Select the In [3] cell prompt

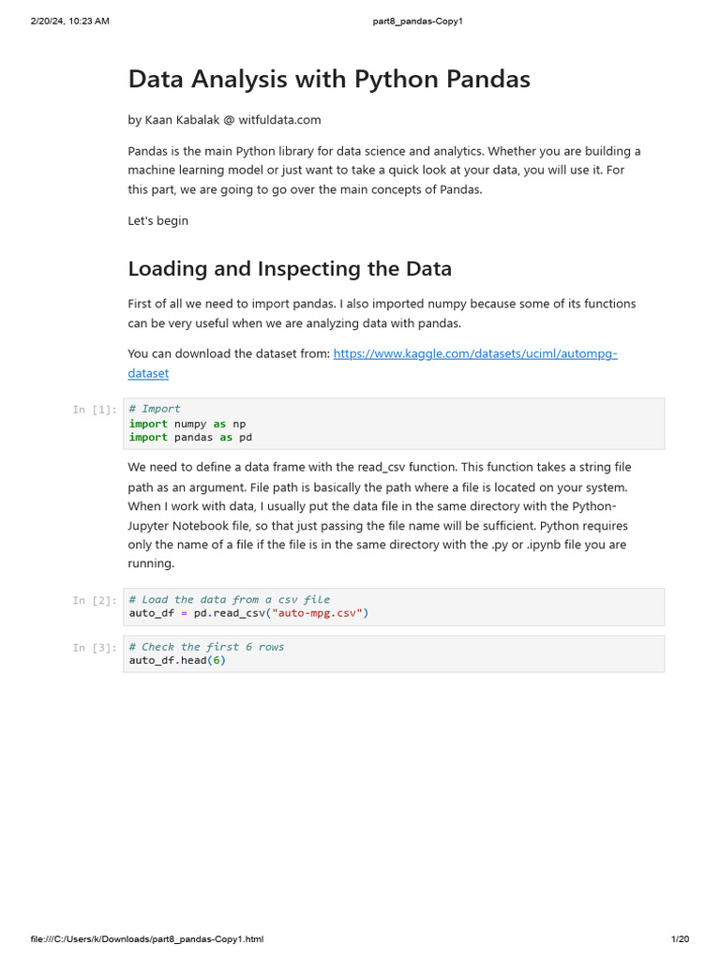(x=95, y=648)
